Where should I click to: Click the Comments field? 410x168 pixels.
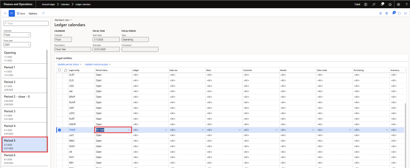(x=140, y=49)
